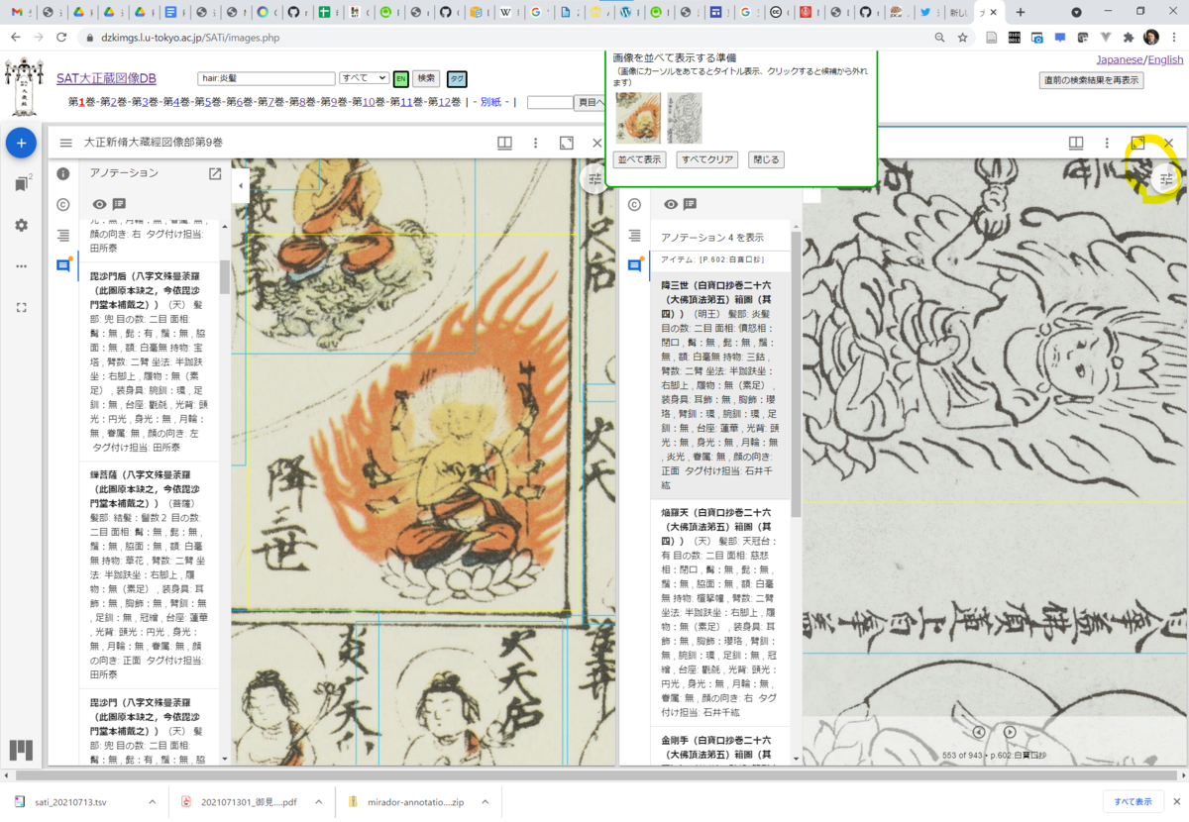Open the workspace more options (three dots)
Image resolution: width=1189 pixels, height=822 pixels.
click(x=22, y=266)
